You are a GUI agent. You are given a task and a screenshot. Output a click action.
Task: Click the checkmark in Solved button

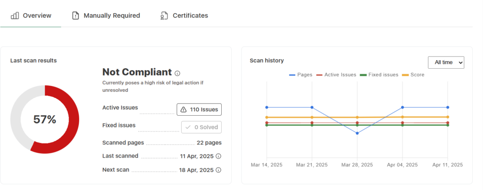(188, 127)
